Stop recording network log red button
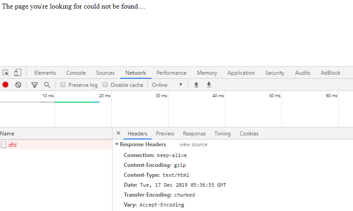The image size is (353, 211). click(5, 85)
